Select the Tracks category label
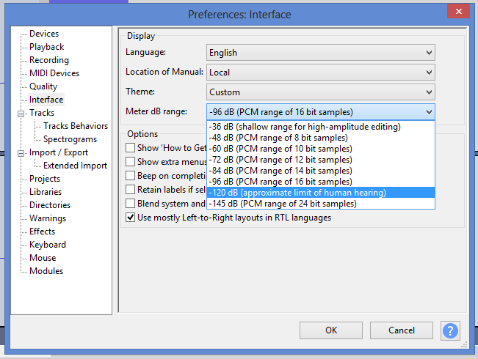The image size is (478, 359). 42,113
